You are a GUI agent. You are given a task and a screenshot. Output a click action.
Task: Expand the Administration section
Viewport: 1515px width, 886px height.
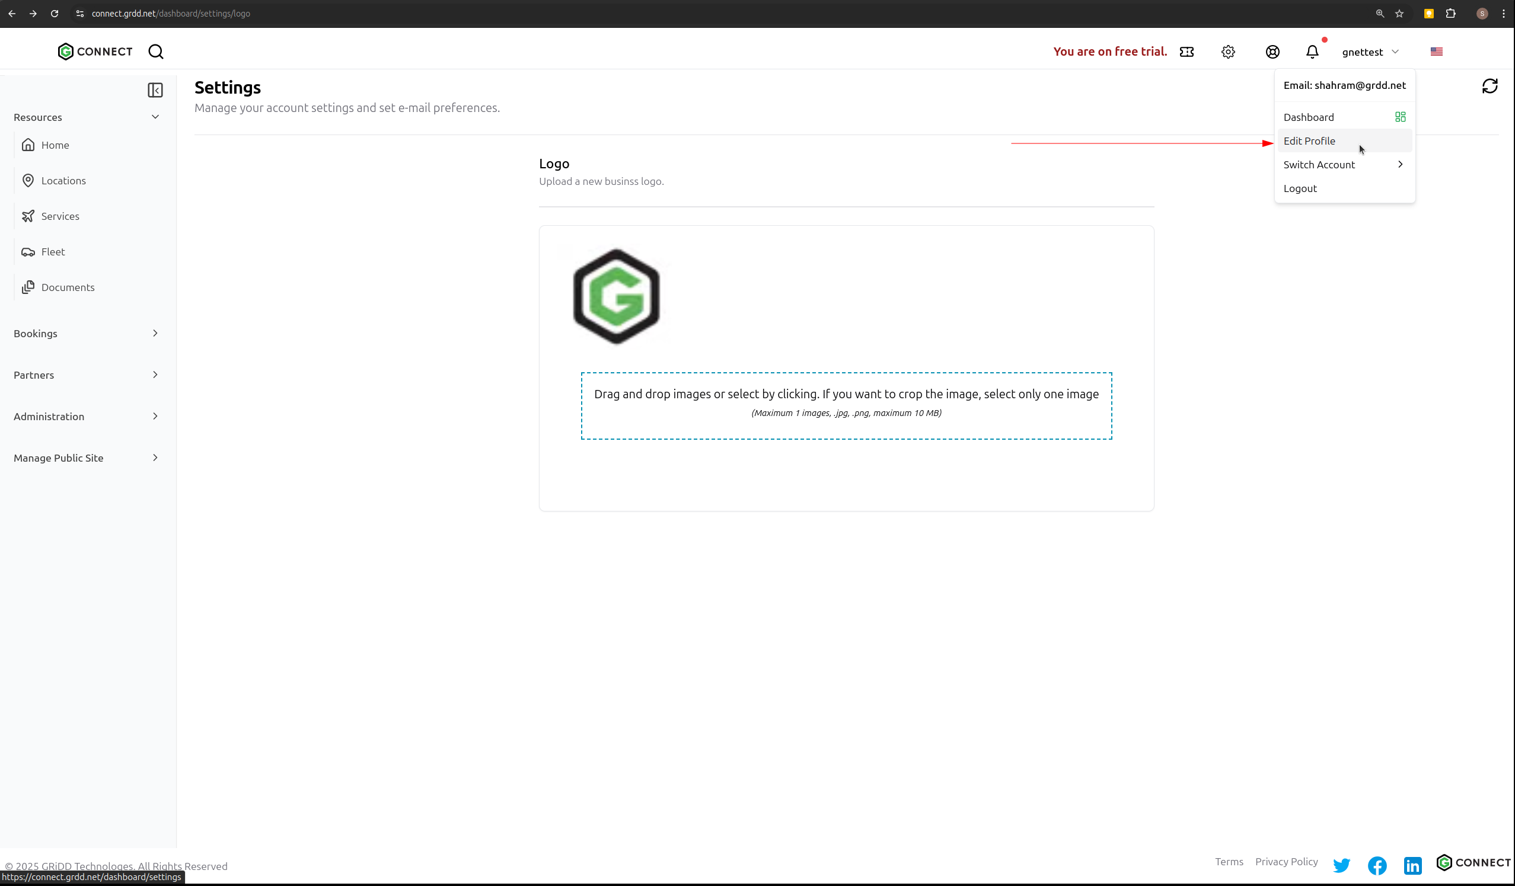coord(87,416)
